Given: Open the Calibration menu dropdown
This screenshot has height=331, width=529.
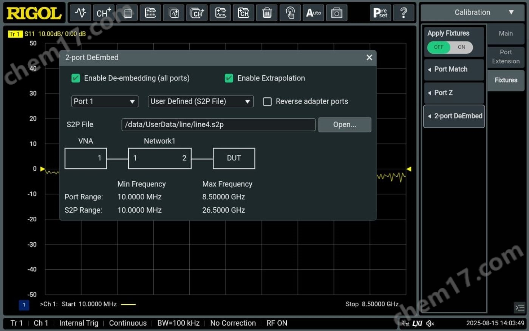Looking at the screenshot, I should [x=472, y=12].
